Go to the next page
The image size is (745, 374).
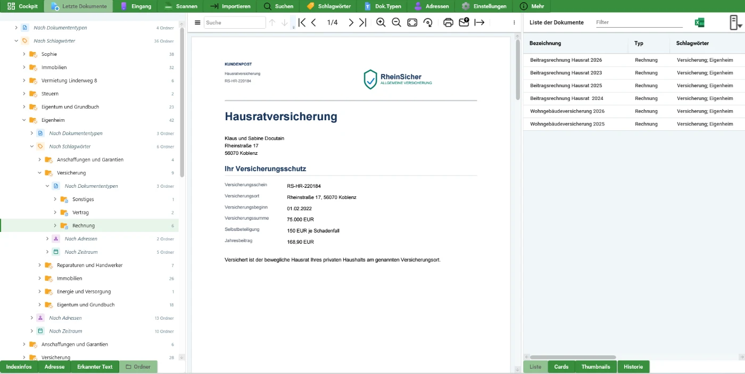[x=351, y=22]
